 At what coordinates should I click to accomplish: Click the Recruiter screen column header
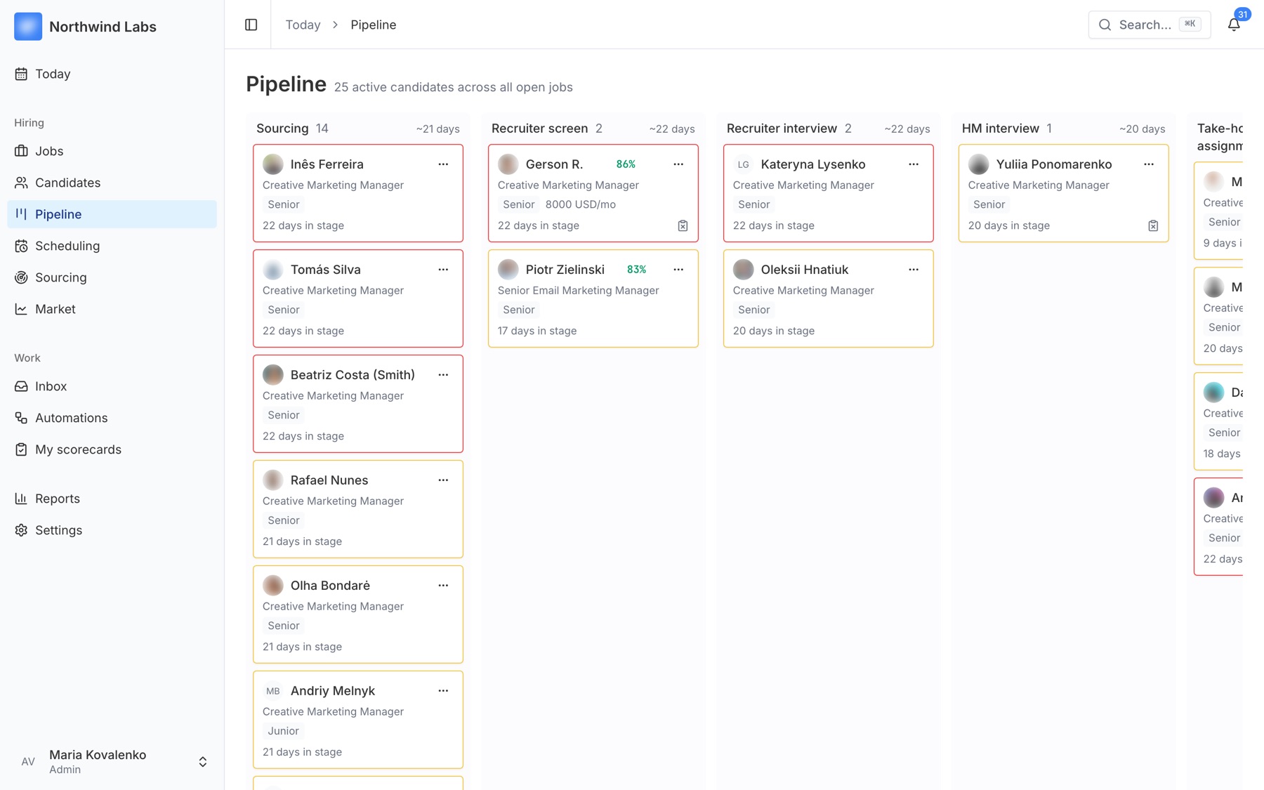pyautogui.click(x=539, y=129)
